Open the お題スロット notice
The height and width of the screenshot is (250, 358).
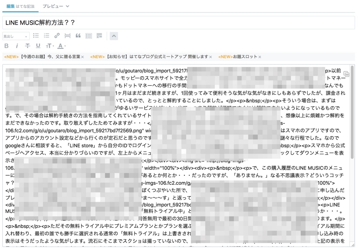238,57
